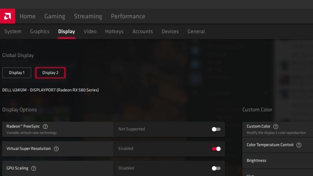Click the AMD logo icon
The image size is (313, 176).
(x=8, y=16)
